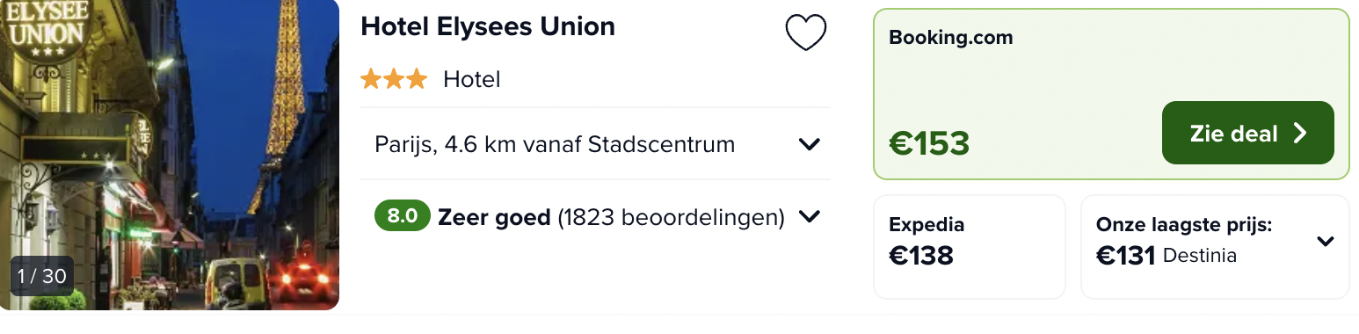
Task: Click the €153 price in green
Action: pos(929,142)
